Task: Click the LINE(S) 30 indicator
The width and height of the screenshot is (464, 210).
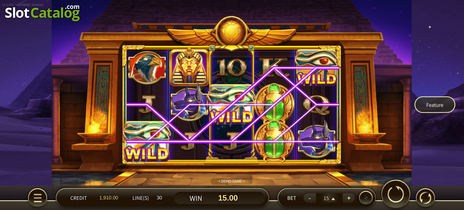Action: tap(147, 198)
